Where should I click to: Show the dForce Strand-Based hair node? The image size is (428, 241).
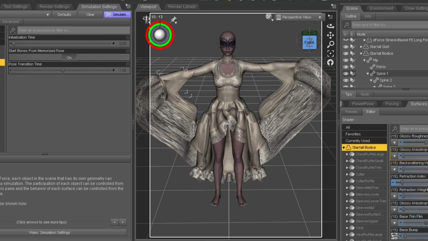346,40
